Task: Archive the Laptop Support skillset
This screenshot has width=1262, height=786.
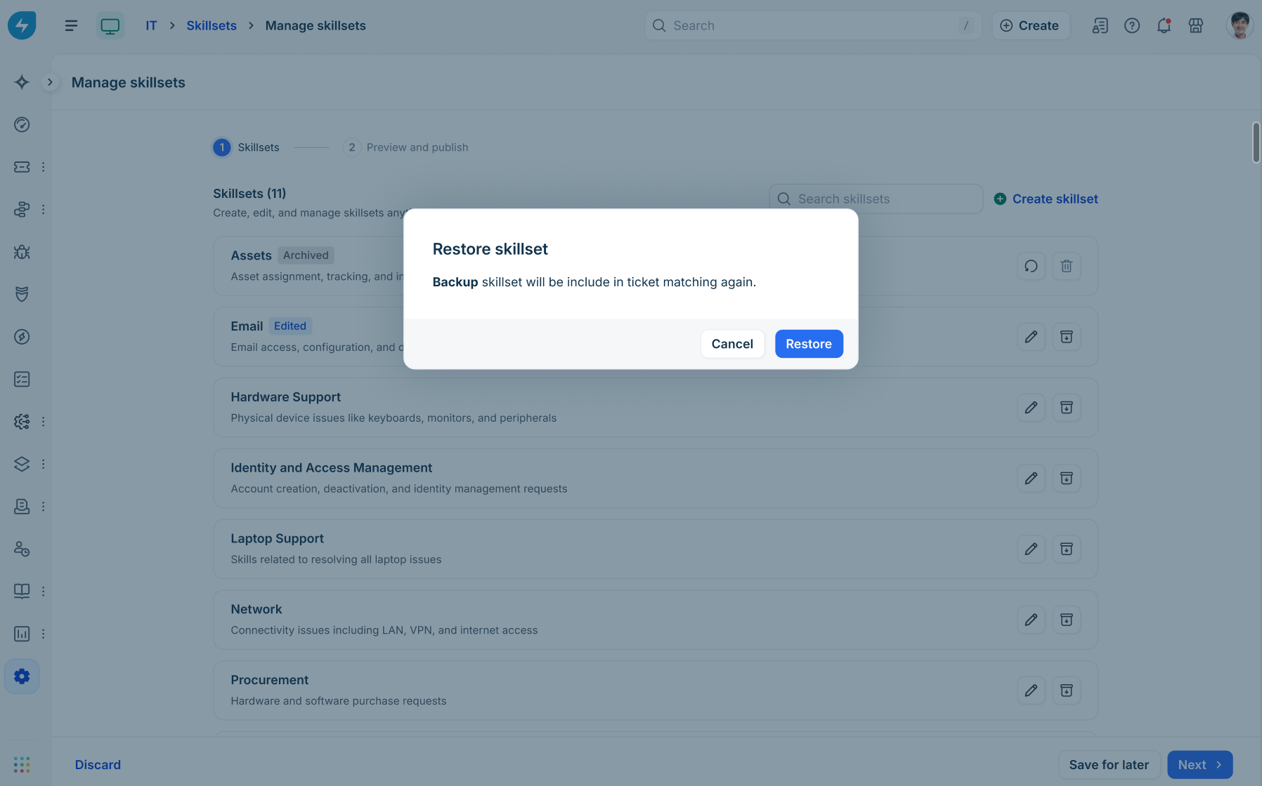Action: tap(1067, 549)
